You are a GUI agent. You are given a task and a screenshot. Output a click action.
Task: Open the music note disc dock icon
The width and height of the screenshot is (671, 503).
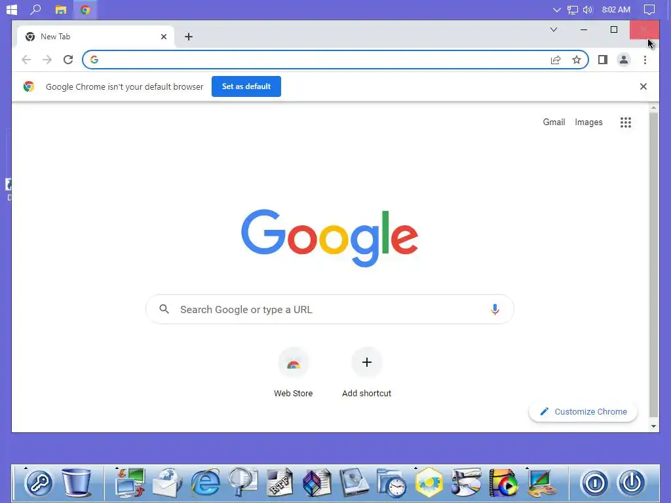(467, 483)
